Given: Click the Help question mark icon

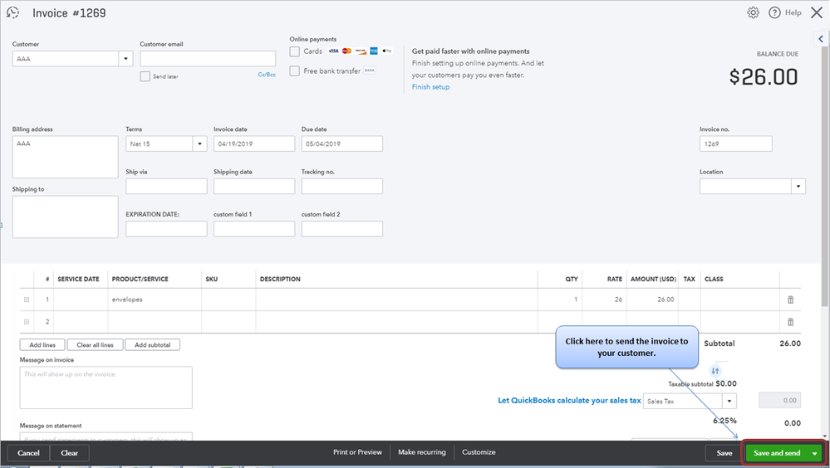Looking at the screenshot, I should coord(774,12).
